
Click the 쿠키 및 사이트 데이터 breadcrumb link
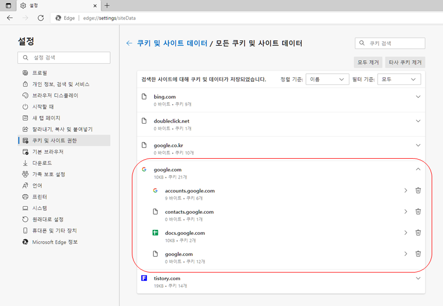click(172, 43)
